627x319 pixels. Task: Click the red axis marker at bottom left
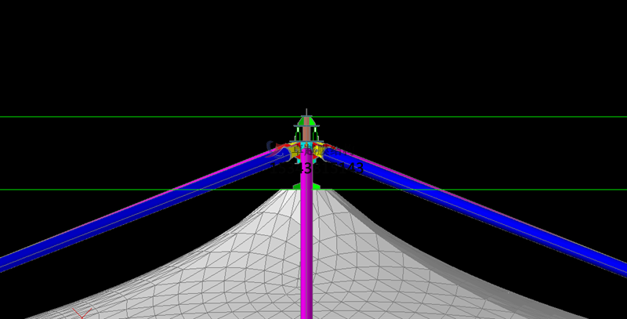82,313
